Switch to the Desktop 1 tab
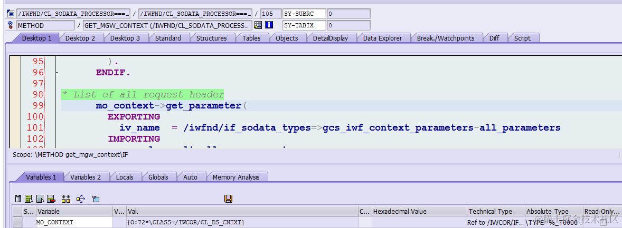 click(36, 38)
